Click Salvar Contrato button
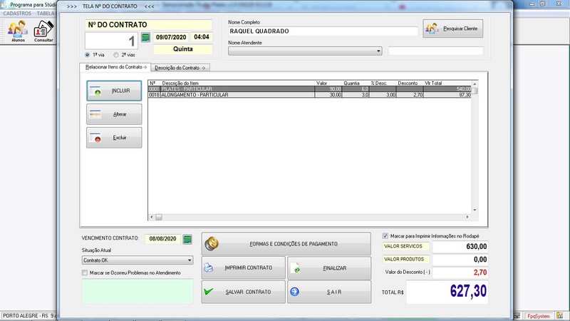This screenshot has width=570, height=321. 244,292
